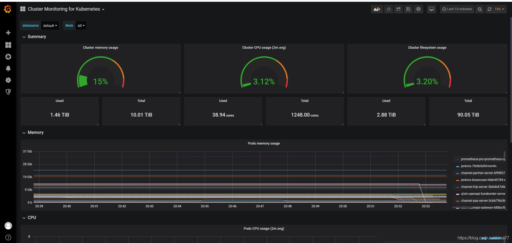Click the 1248.00 cores total value
This screenshot has height=243, width=512.
point(305,115)
